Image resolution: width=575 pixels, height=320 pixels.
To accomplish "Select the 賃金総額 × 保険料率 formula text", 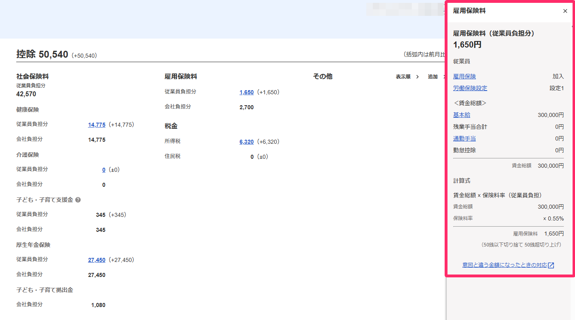I will [497, 195].
